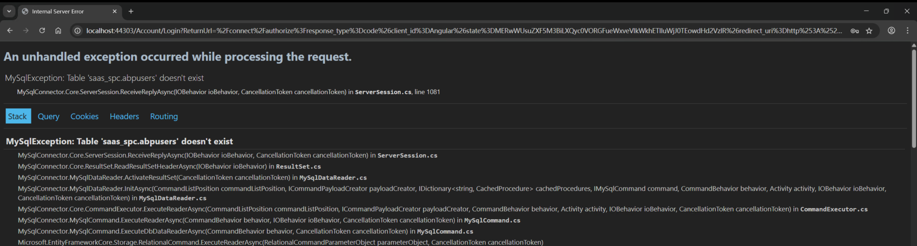Bookmark this page with star icon
Screen dimensions: 917x246
869,31
